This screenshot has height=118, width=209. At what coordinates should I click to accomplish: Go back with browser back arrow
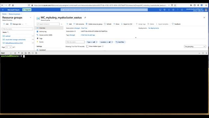(2, 5)
